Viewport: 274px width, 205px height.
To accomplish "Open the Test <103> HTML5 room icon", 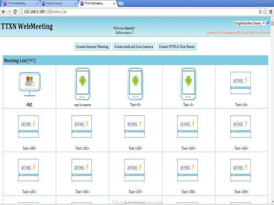I will pyautogui.click(x=187, y=126).
